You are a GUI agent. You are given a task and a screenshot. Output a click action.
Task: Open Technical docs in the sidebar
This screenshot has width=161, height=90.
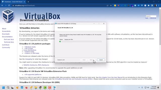[x=9, y=42]
